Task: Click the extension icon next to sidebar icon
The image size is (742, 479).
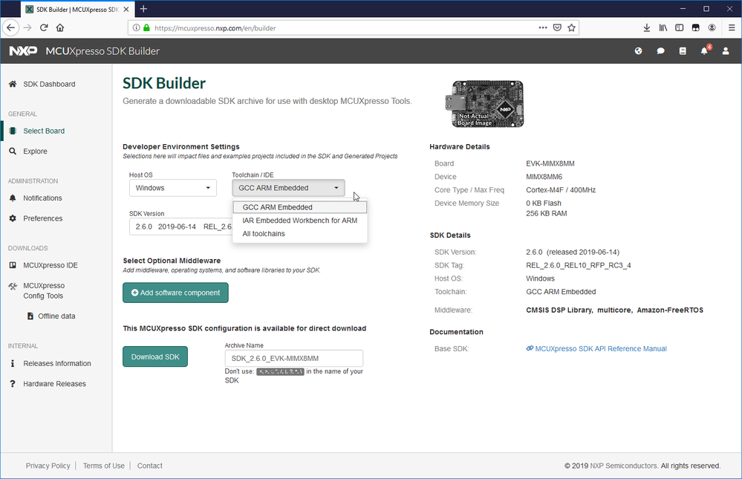Action: (x=696, y=28)
